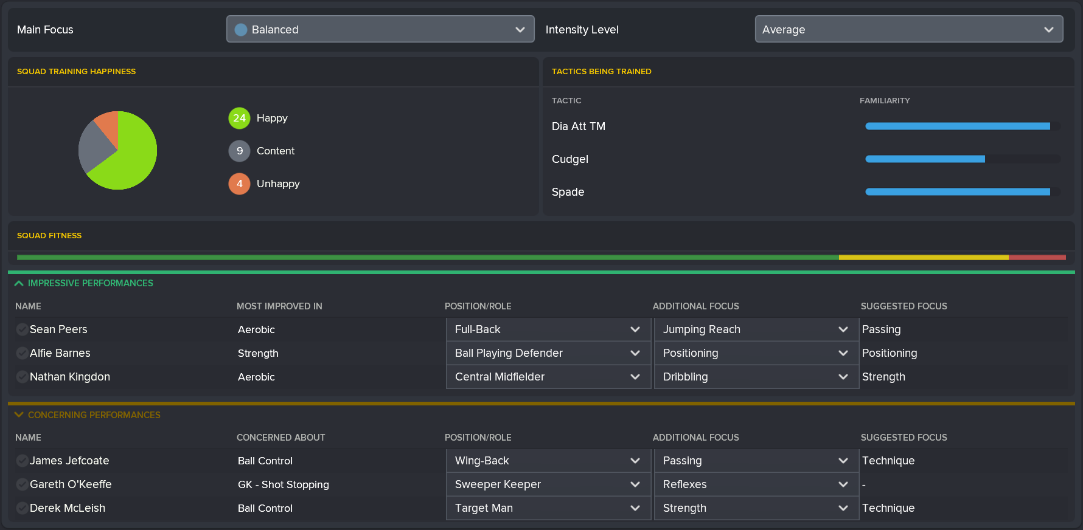Click the Spade tactic familiarity bar

[961, 192]
